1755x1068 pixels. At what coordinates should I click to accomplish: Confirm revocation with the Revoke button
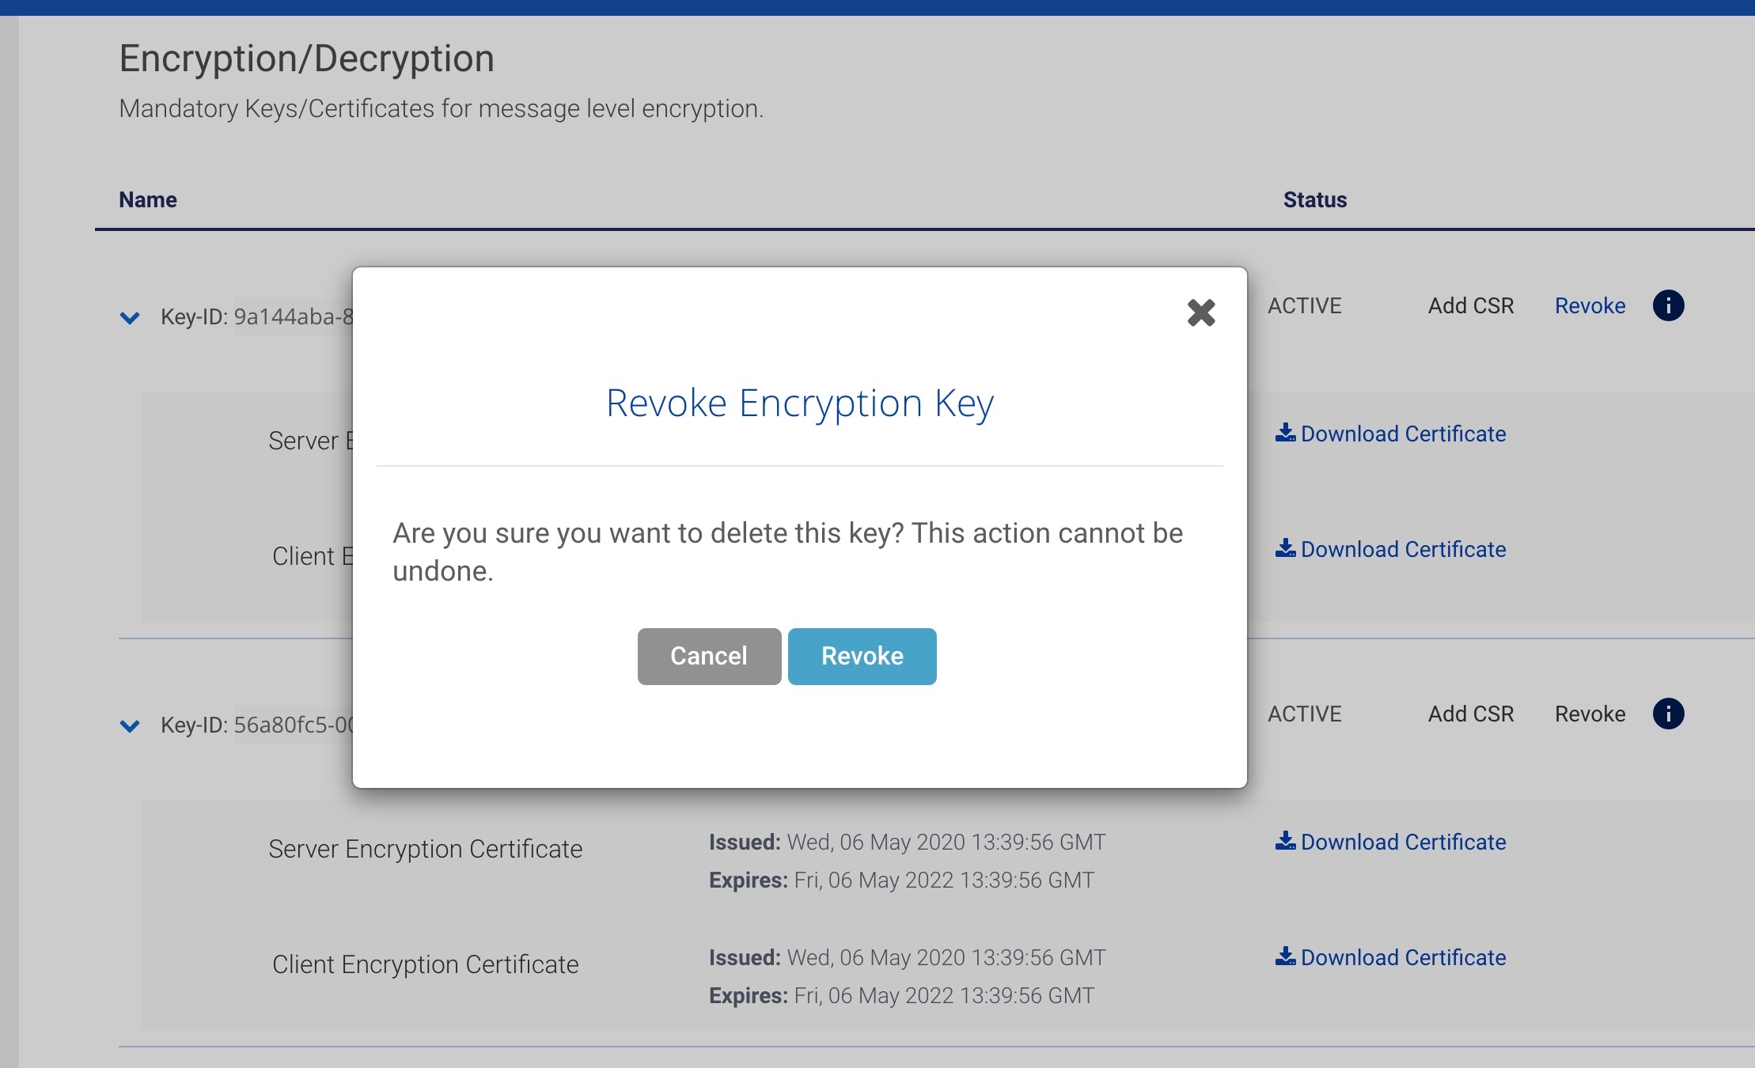click(x=862, y=656)
